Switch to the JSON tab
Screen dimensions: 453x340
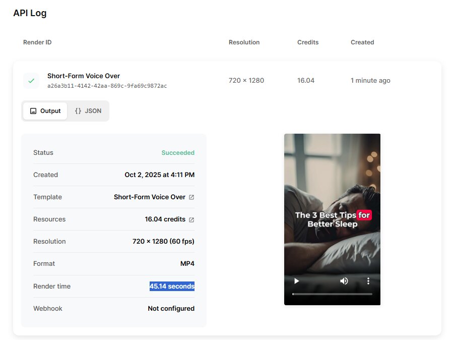[x=88, y=111]
